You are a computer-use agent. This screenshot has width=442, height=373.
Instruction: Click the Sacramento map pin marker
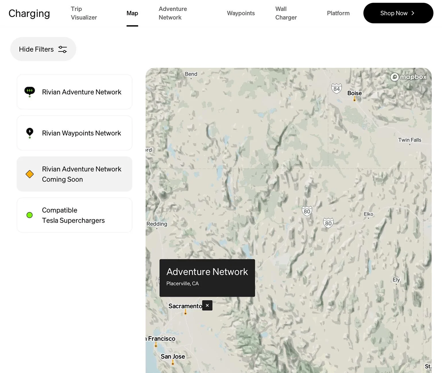(x=186, y=312)
